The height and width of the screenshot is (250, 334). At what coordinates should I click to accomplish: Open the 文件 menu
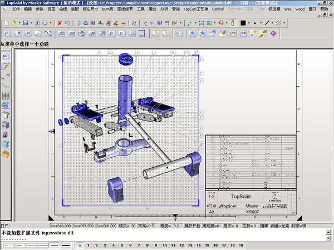point(16,9)
